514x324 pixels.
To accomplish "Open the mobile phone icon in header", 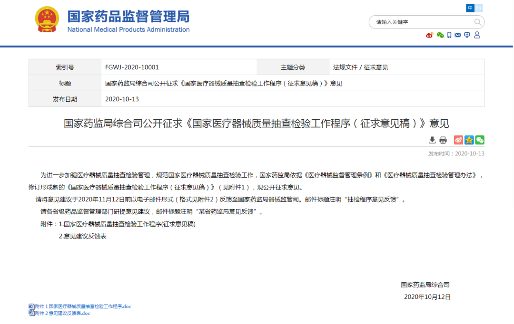I will (x=449, y=35).
